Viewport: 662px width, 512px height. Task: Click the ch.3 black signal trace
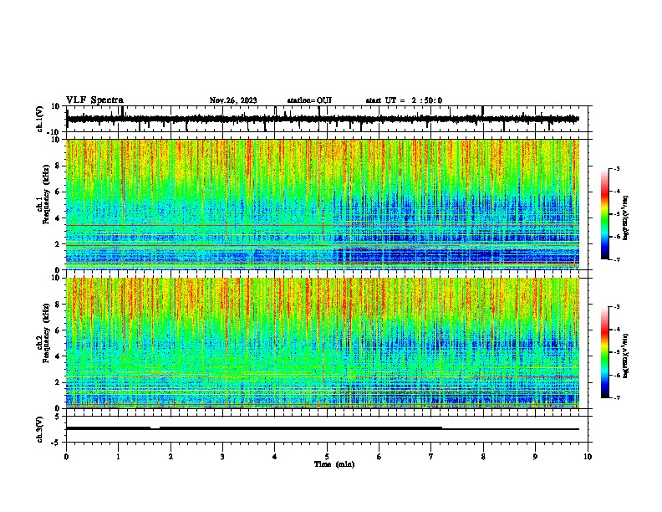click(323, 428)
